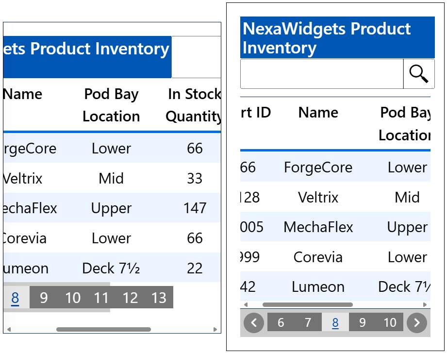Click the magnifying glass search icon
This screenshot has width=447, height=353.
coord(418,73)
